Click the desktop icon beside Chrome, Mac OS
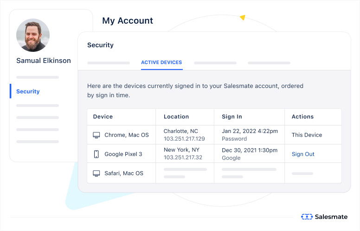 (x=96, y=135)
